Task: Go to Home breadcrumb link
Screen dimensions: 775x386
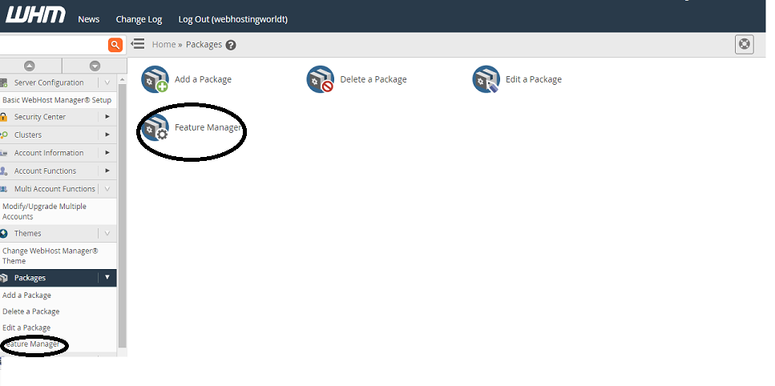Action: tap(163, 45)
